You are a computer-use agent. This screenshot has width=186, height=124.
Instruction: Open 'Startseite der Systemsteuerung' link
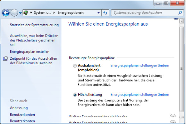click(34, 25)
